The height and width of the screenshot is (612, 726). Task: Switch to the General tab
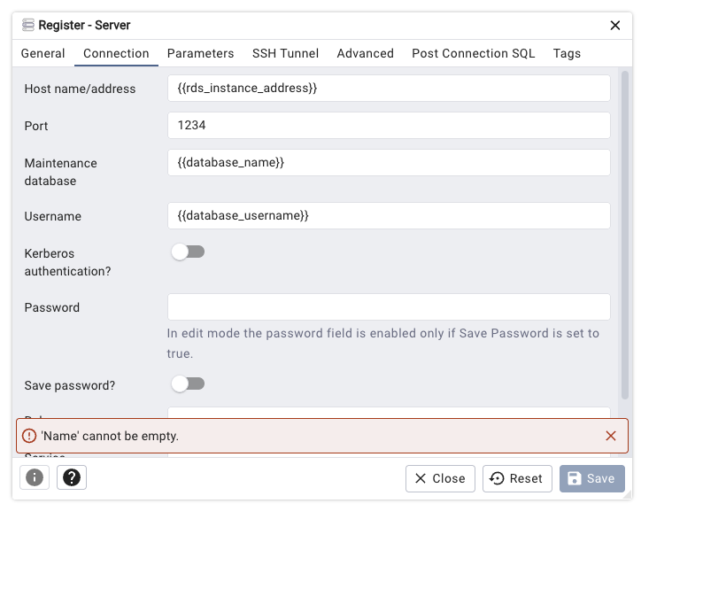coord(42,53)
